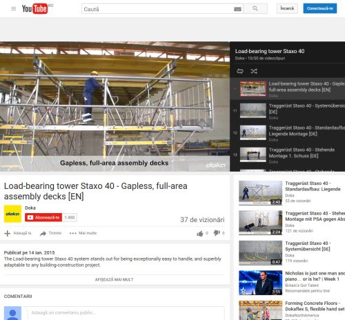Click the Doka channel avatar
The height and width of the screenshot is (320, 345).
12,214
